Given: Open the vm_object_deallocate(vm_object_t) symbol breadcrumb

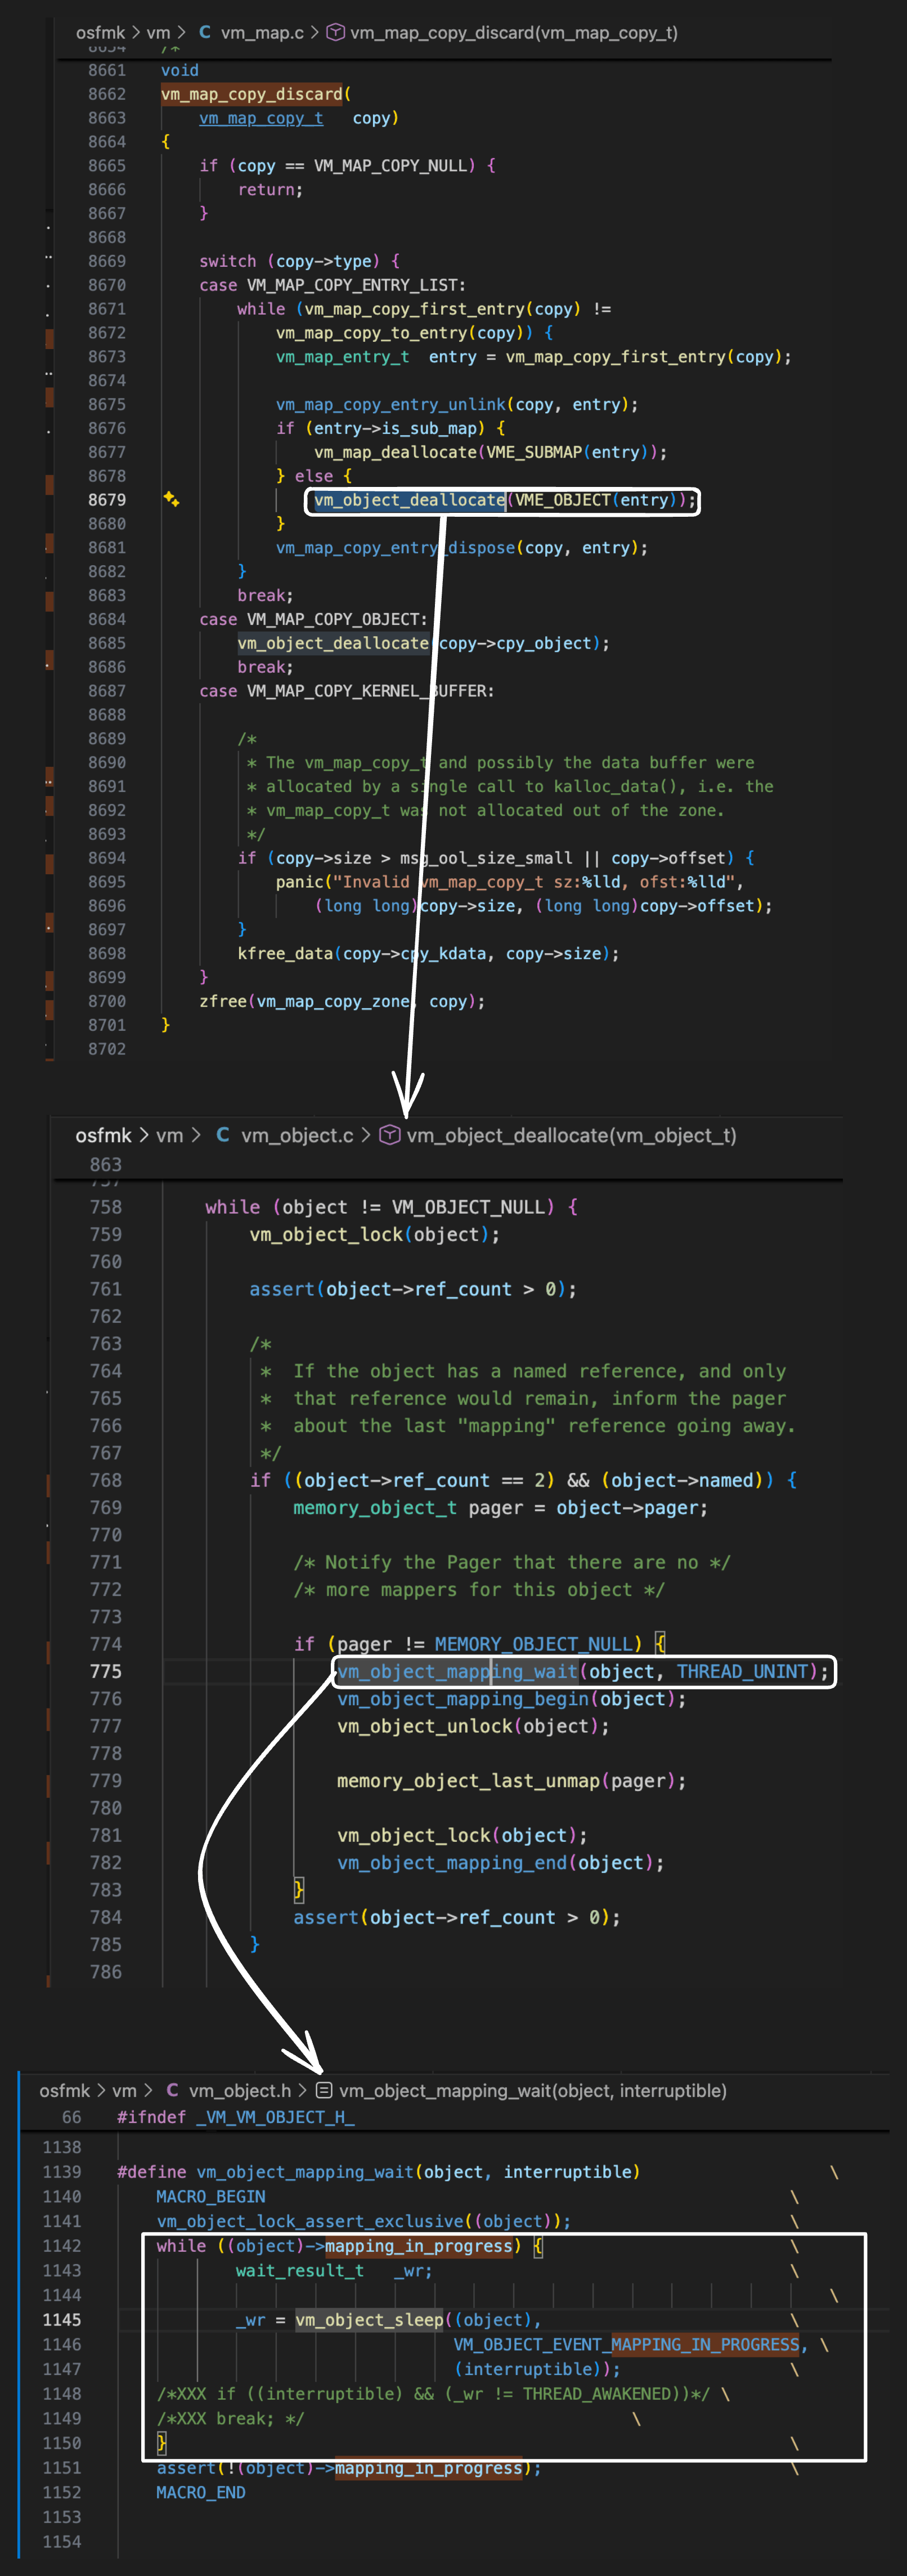Looking at the screenshot, I should [572, 1135].
